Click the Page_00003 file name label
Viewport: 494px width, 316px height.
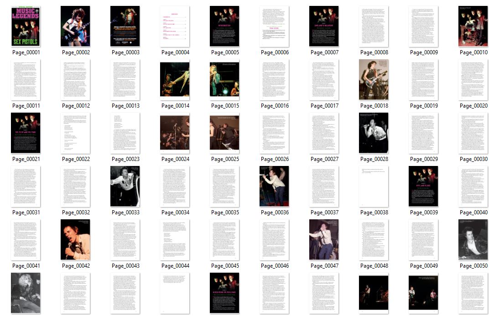coord(125,52)
